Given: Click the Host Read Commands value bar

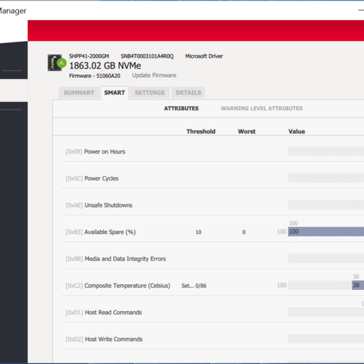Looking at the screenshot, I should pos(326,312).
